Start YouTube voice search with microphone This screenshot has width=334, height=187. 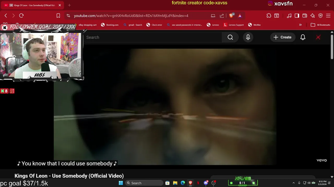[248, 37]
